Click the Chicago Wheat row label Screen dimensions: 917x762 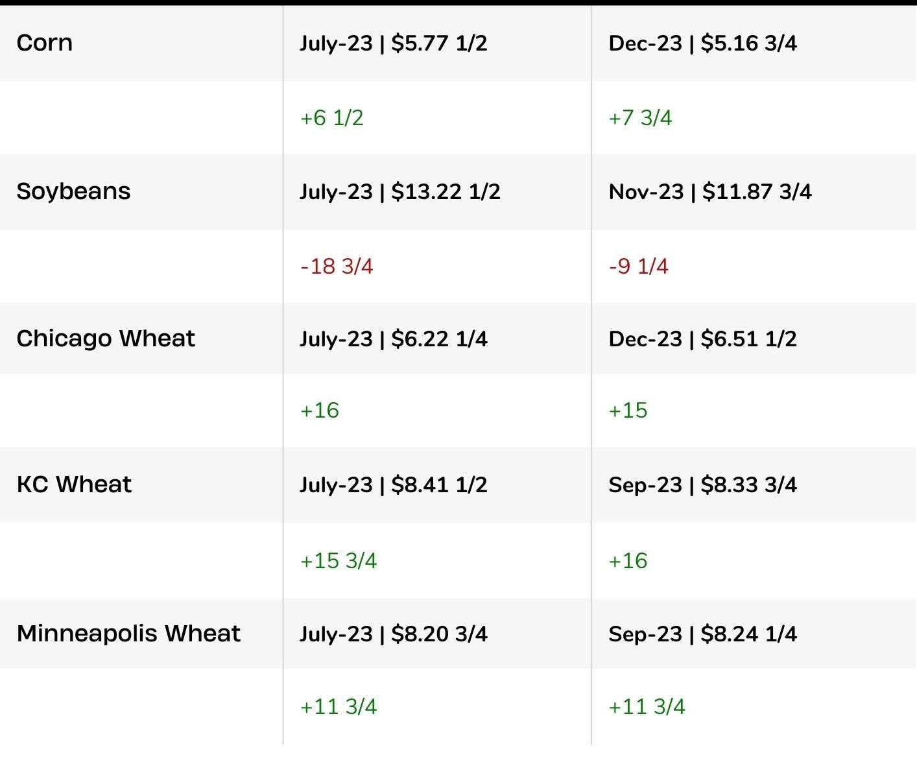(106, 339)
